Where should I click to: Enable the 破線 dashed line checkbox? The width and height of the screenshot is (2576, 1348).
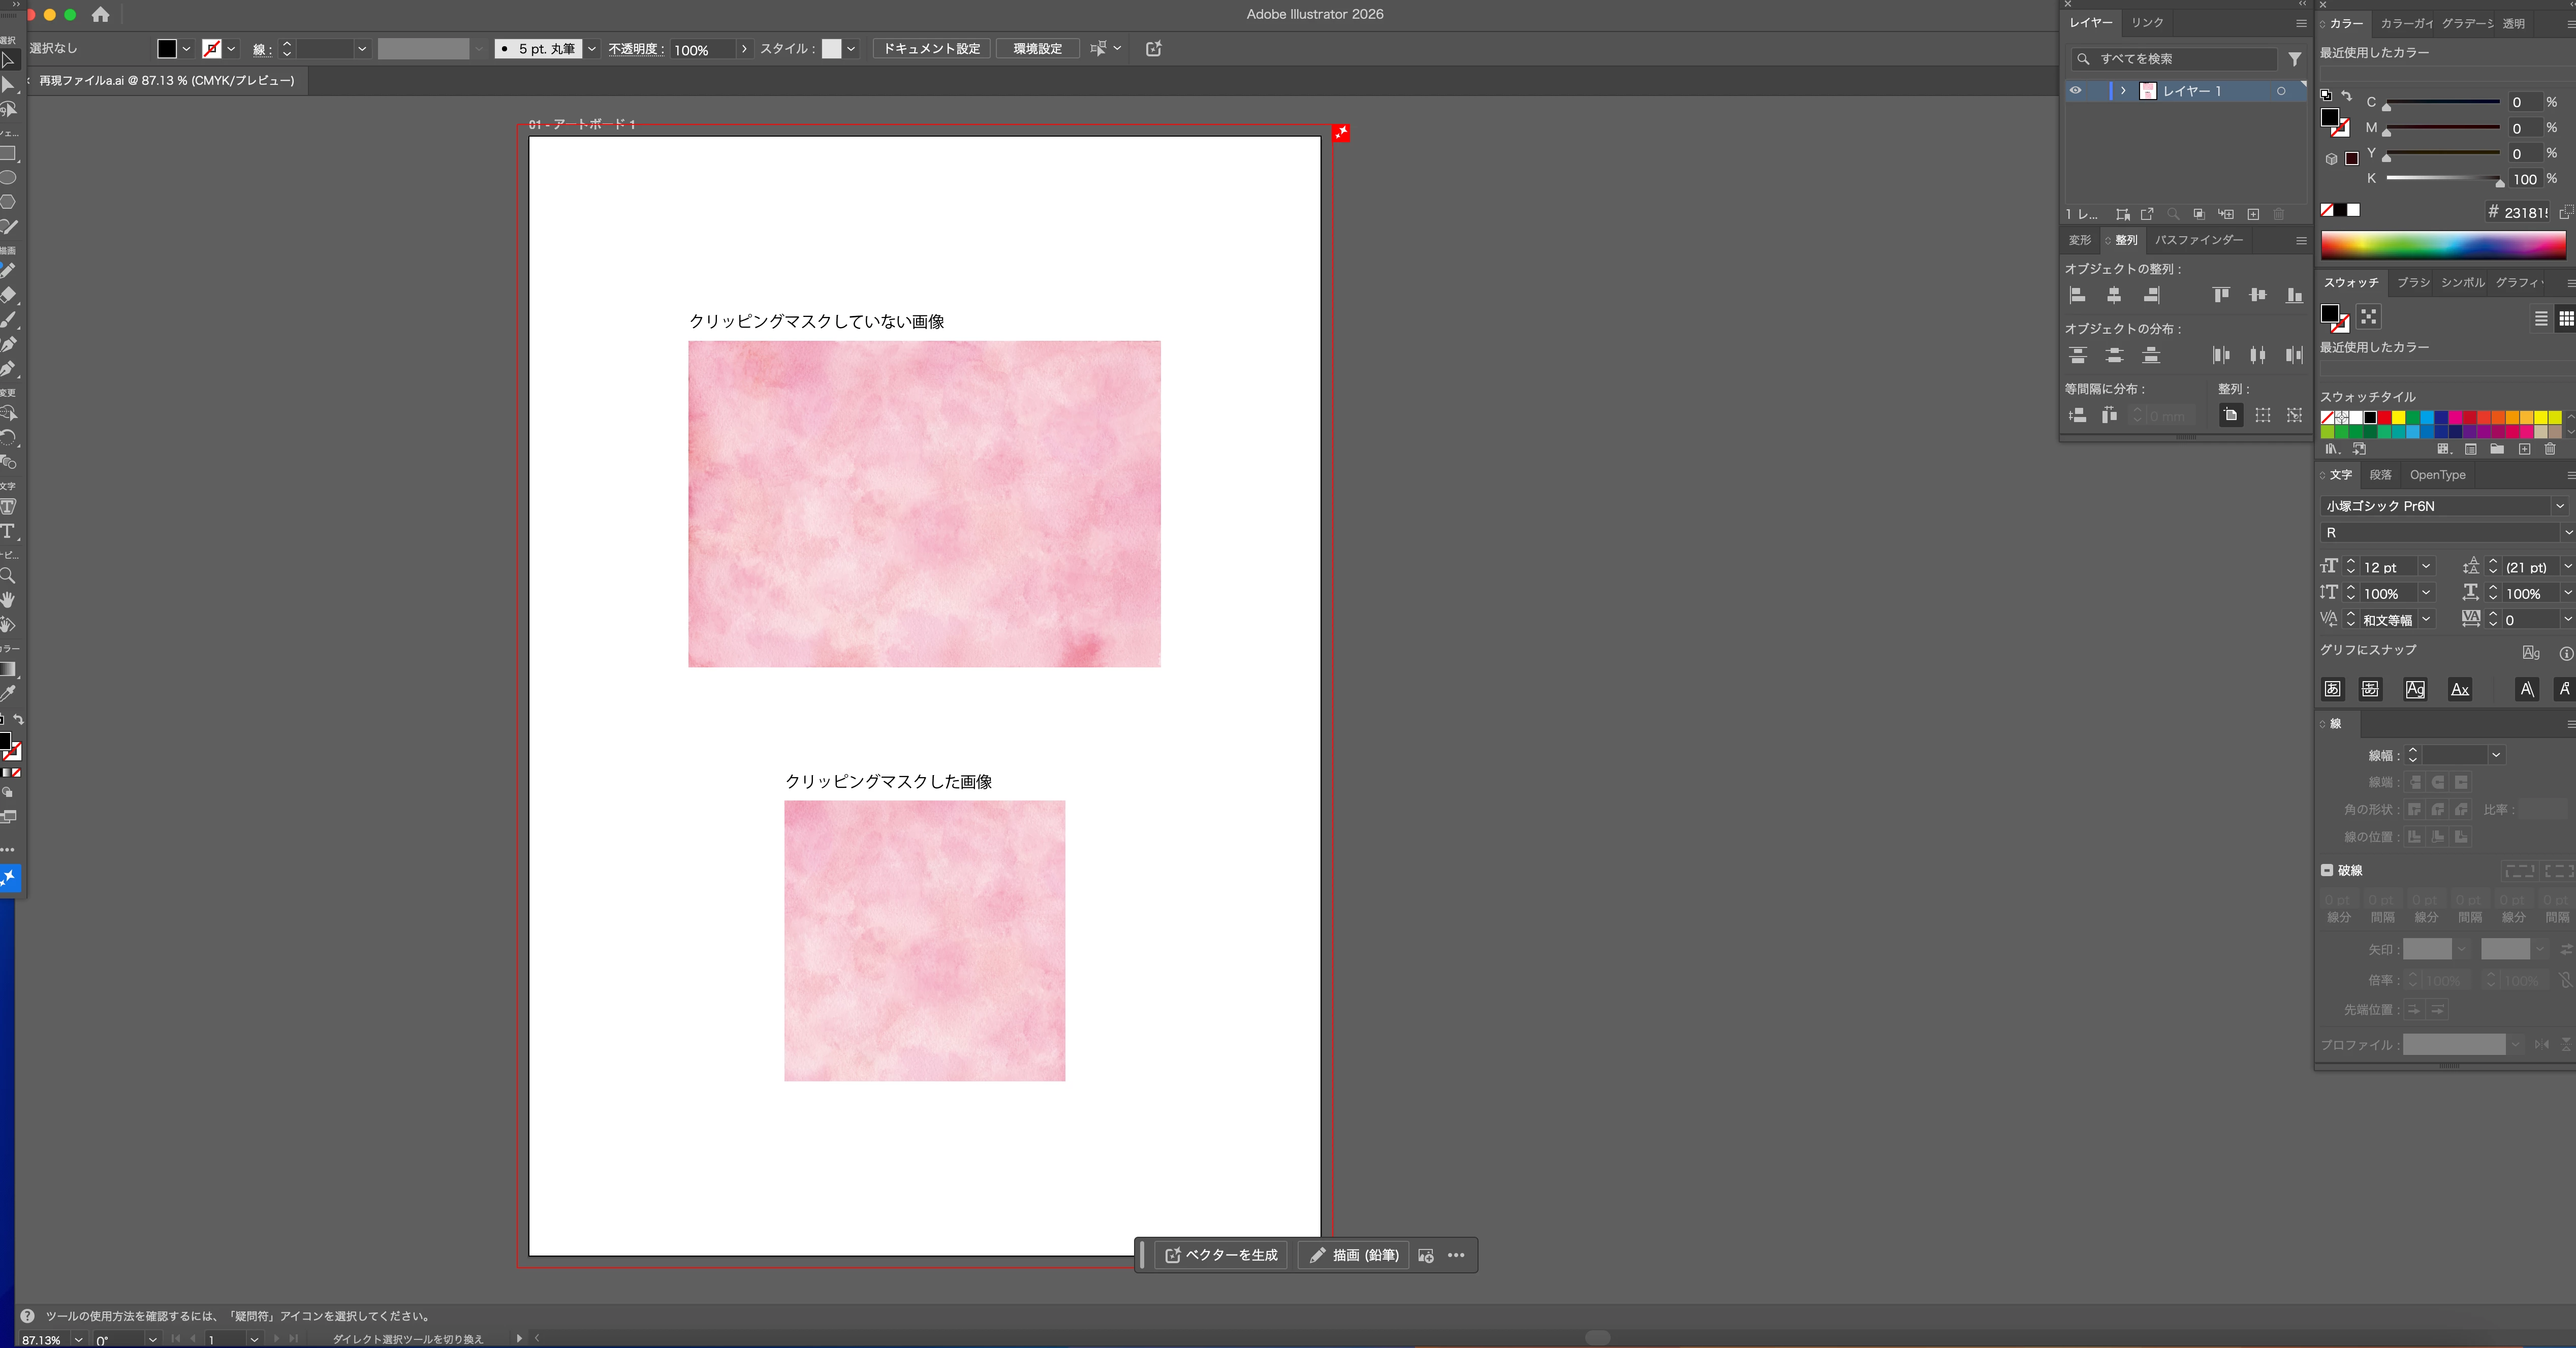coord(2327,870)
